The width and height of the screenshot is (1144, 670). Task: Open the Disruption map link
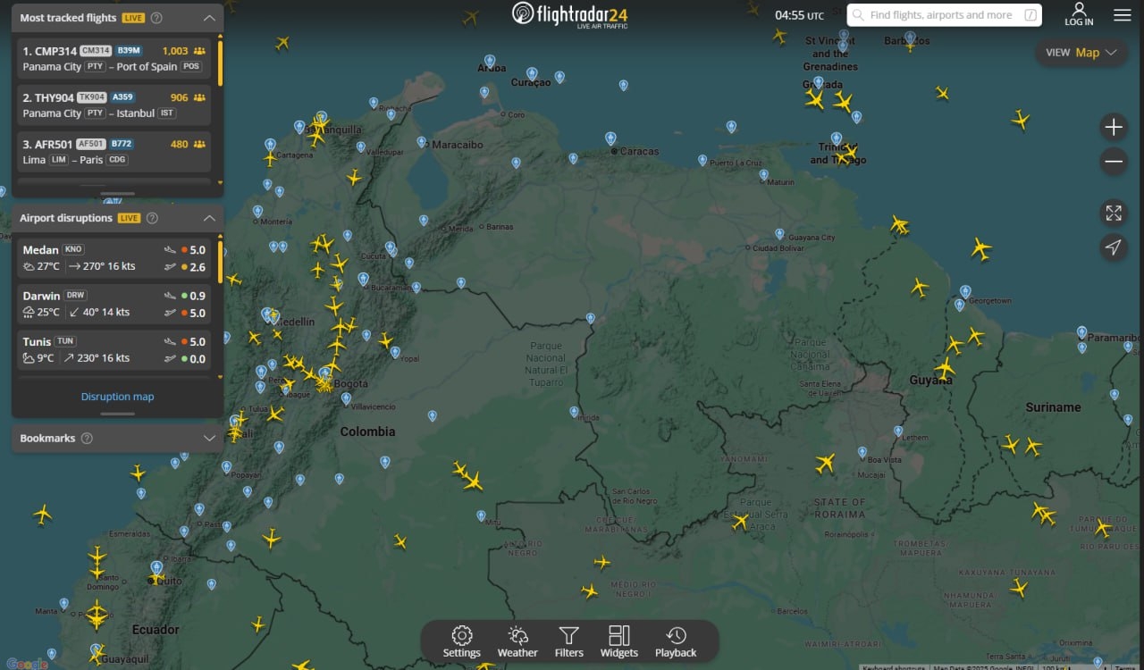point(117,397)
